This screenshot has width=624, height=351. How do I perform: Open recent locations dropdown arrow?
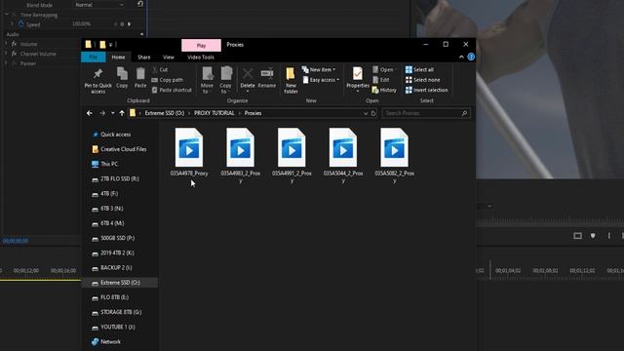coord(113,113)
